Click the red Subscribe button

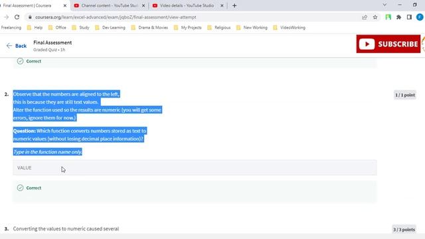[388, 44]
